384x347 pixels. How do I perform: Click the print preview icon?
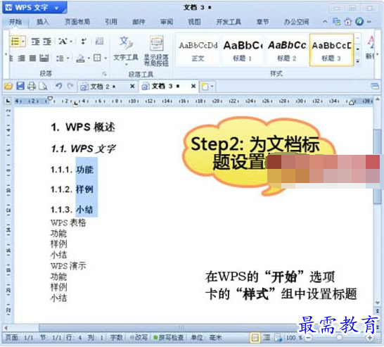click(x=44, y=86)
